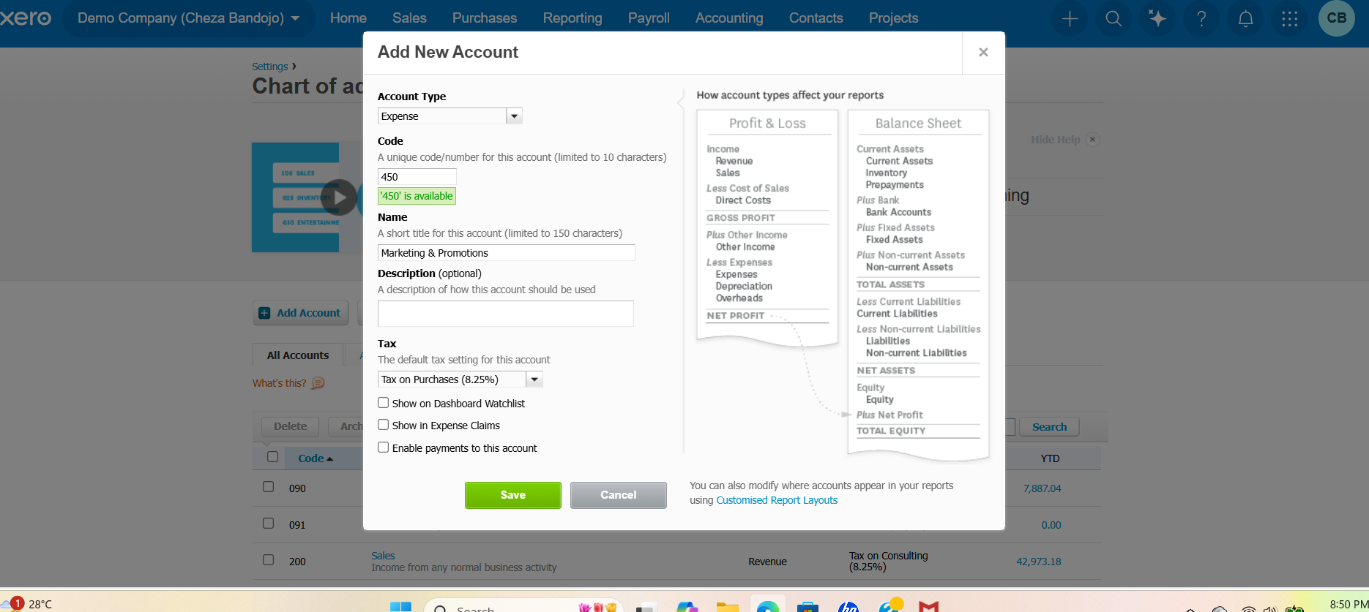The height and width of the screenshot is (612, 1369).
Task: Open the Sales account link for code 200
Action: click(x=383, y=556)
